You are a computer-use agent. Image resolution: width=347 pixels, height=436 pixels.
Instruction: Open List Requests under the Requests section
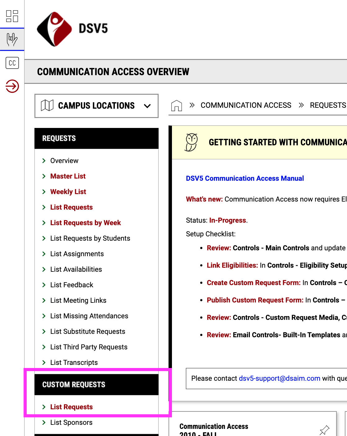click(71, 207)
